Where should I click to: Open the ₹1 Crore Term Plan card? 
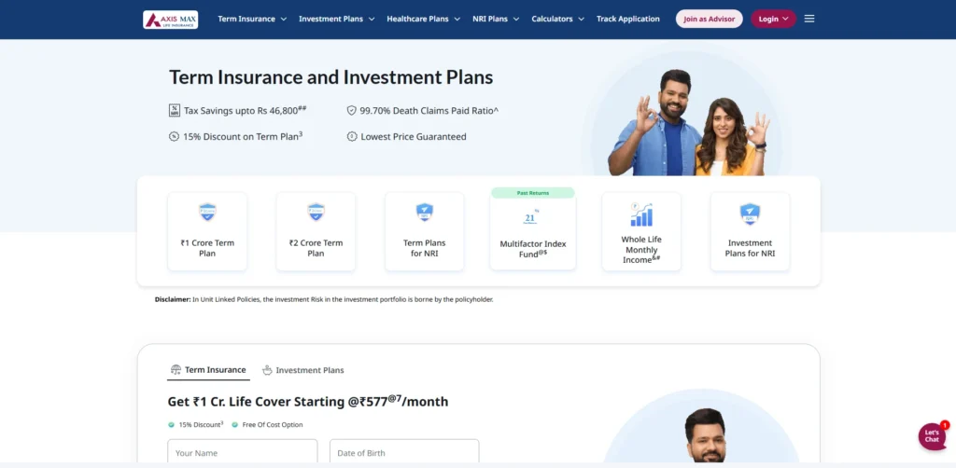pyautogui.click(x=207, y=231)
